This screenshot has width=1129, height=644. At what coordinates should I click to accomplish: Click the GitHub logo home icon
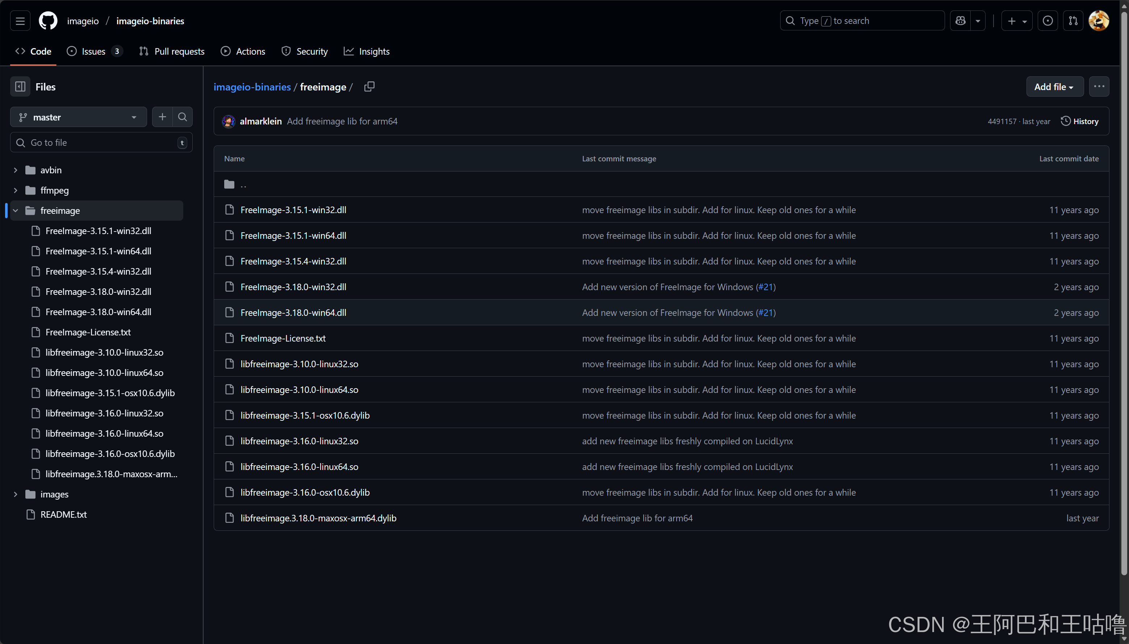[x=48, y=21]
